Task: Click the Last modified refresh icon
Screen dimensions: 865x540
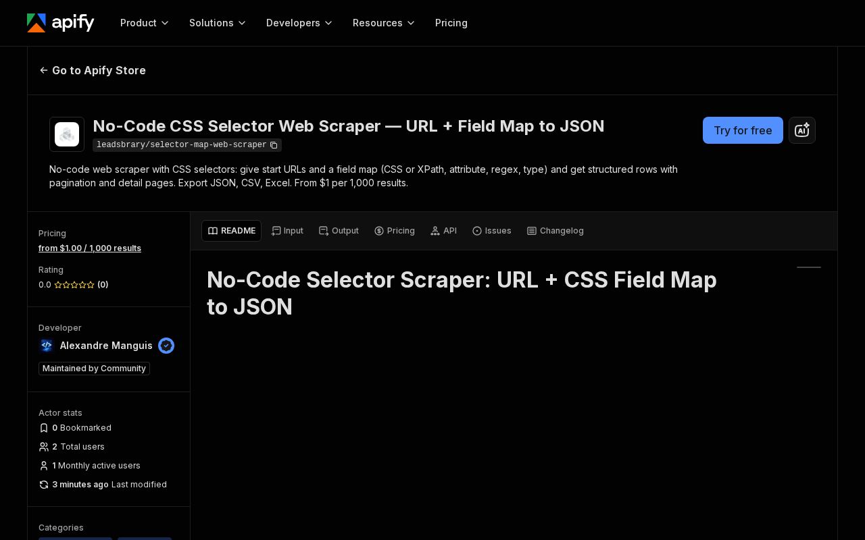Action: 44,485
